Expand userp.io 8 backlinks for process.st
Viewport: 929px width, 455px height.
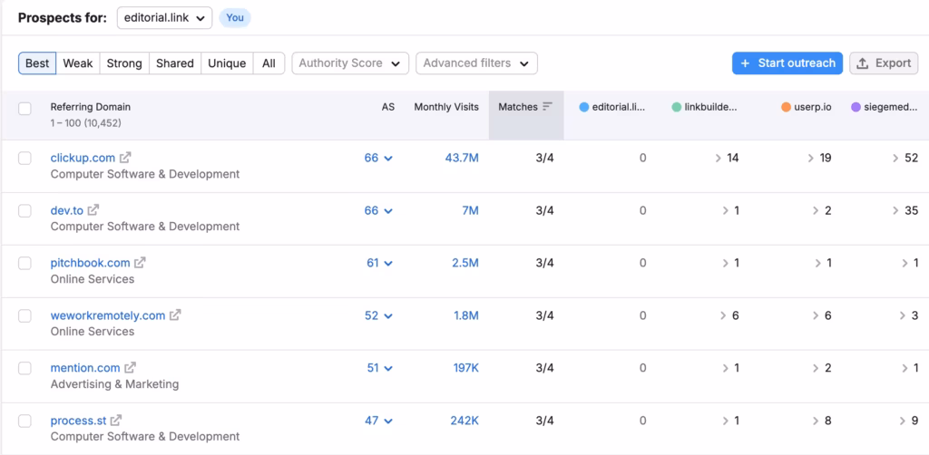coord(822,421)
